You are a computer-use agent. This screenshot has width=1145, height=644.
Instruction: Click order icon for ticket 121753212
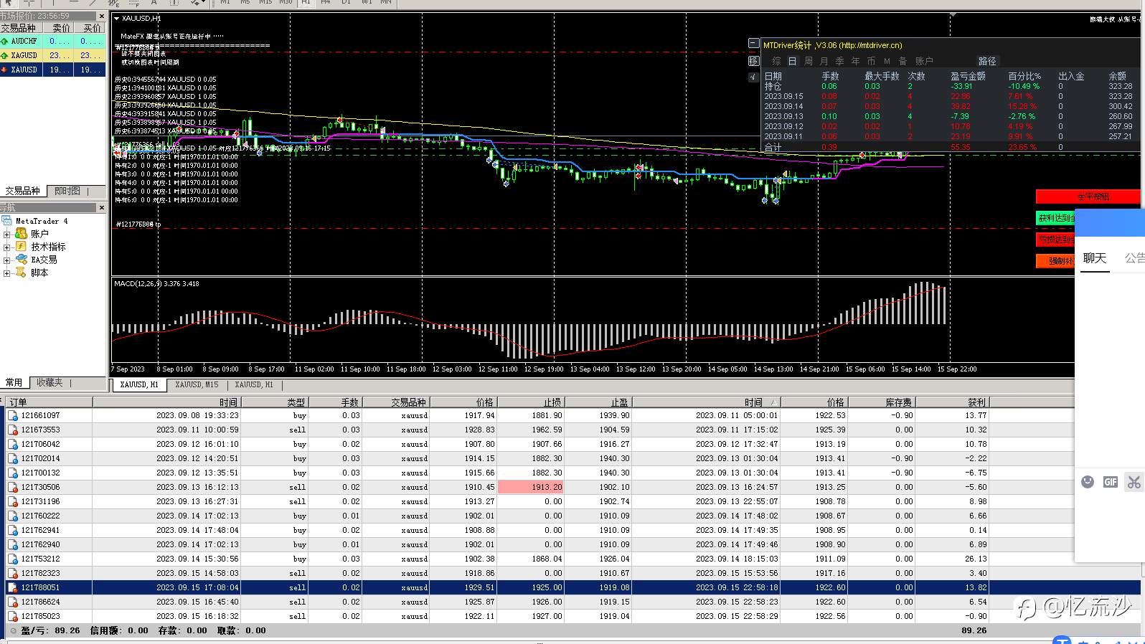click(13, 559)
